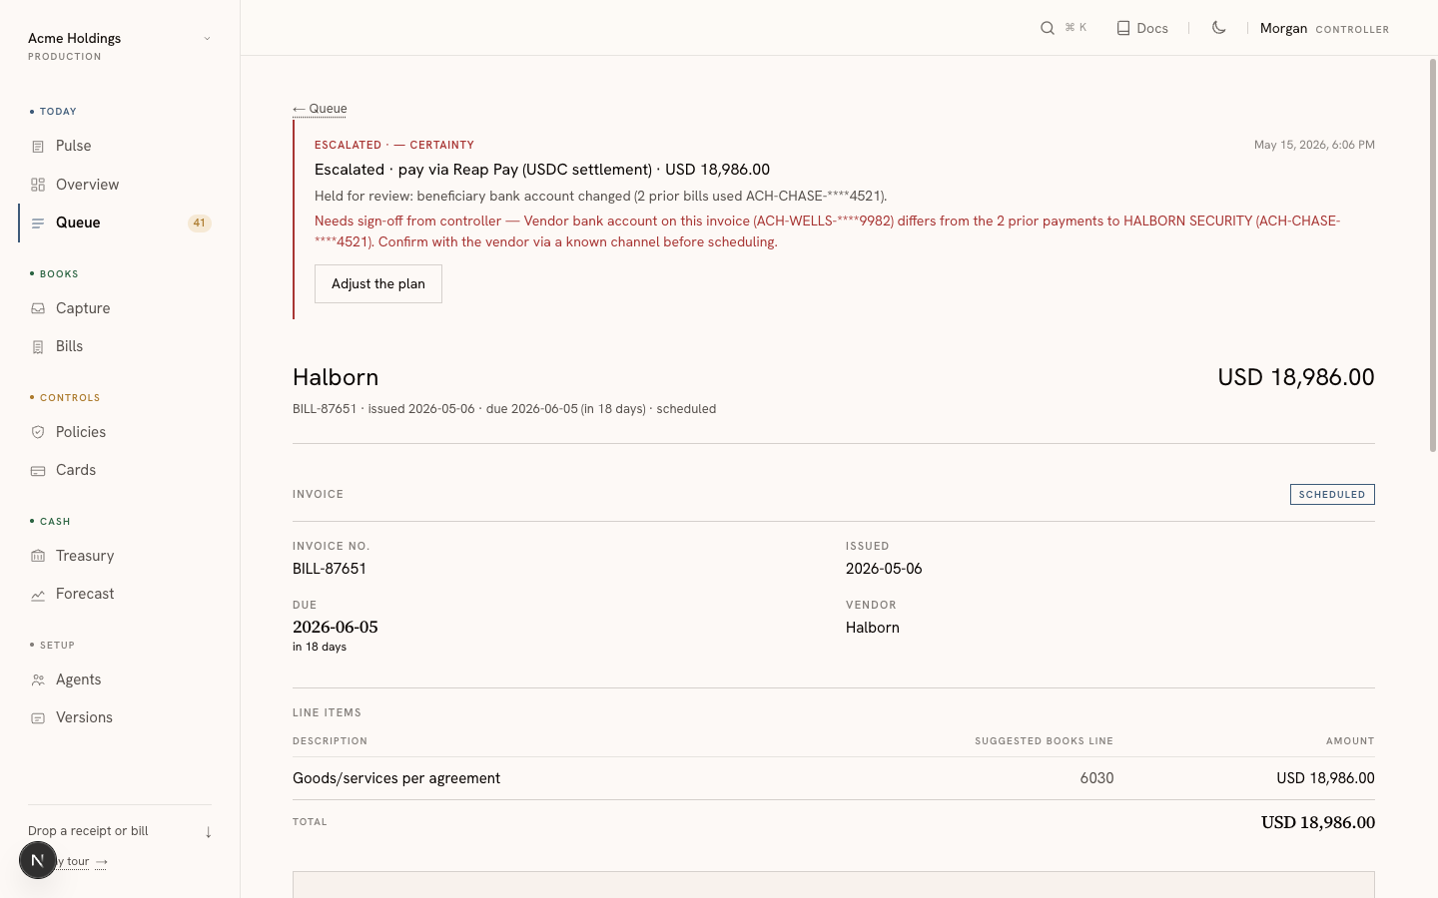Go back via the Queue link
The image size is (1438, 898).
click(x=320, y=109)
